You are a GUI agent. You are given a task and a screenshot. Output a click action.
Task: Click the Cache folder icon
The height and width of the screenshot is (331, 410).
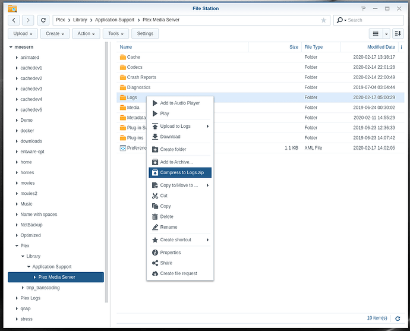click(122, 57)
